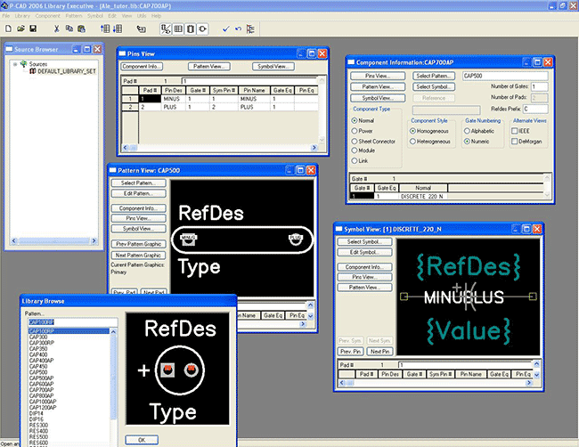Click the insert row up-arrow table icon
The height and width of the screenshot is (447, 579).
[x=105, y=28]
